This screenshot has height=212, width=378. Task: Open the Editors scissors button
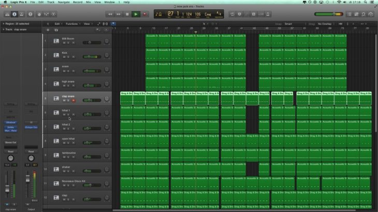tap(53, 14)
